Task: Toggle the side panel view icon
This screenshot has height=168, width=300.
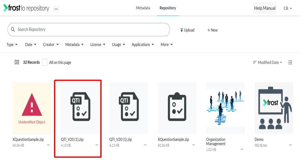Action: pyautogui.click(x=17, y=62)
